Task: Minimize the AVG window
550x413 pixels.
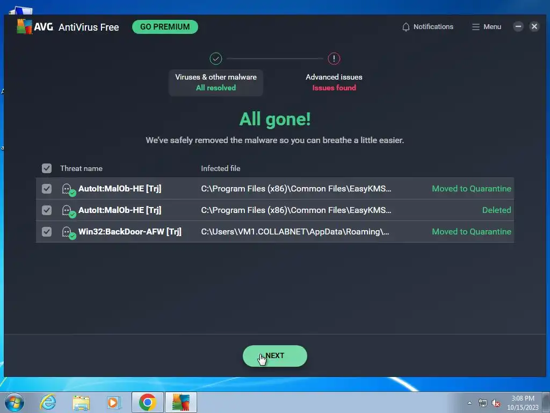Action: click(518, 27)
